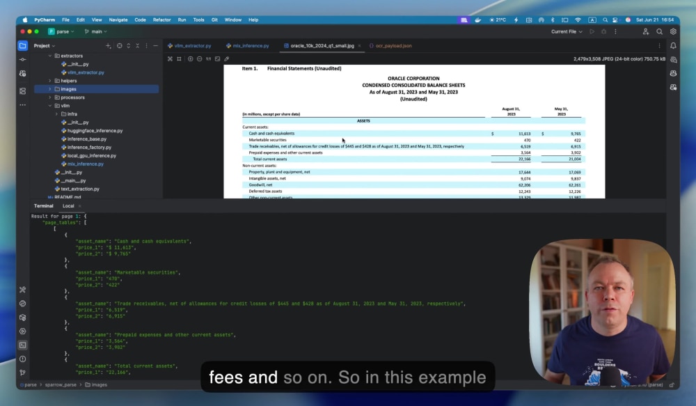Pick color with the eyedropper tool

click(227, 58)
